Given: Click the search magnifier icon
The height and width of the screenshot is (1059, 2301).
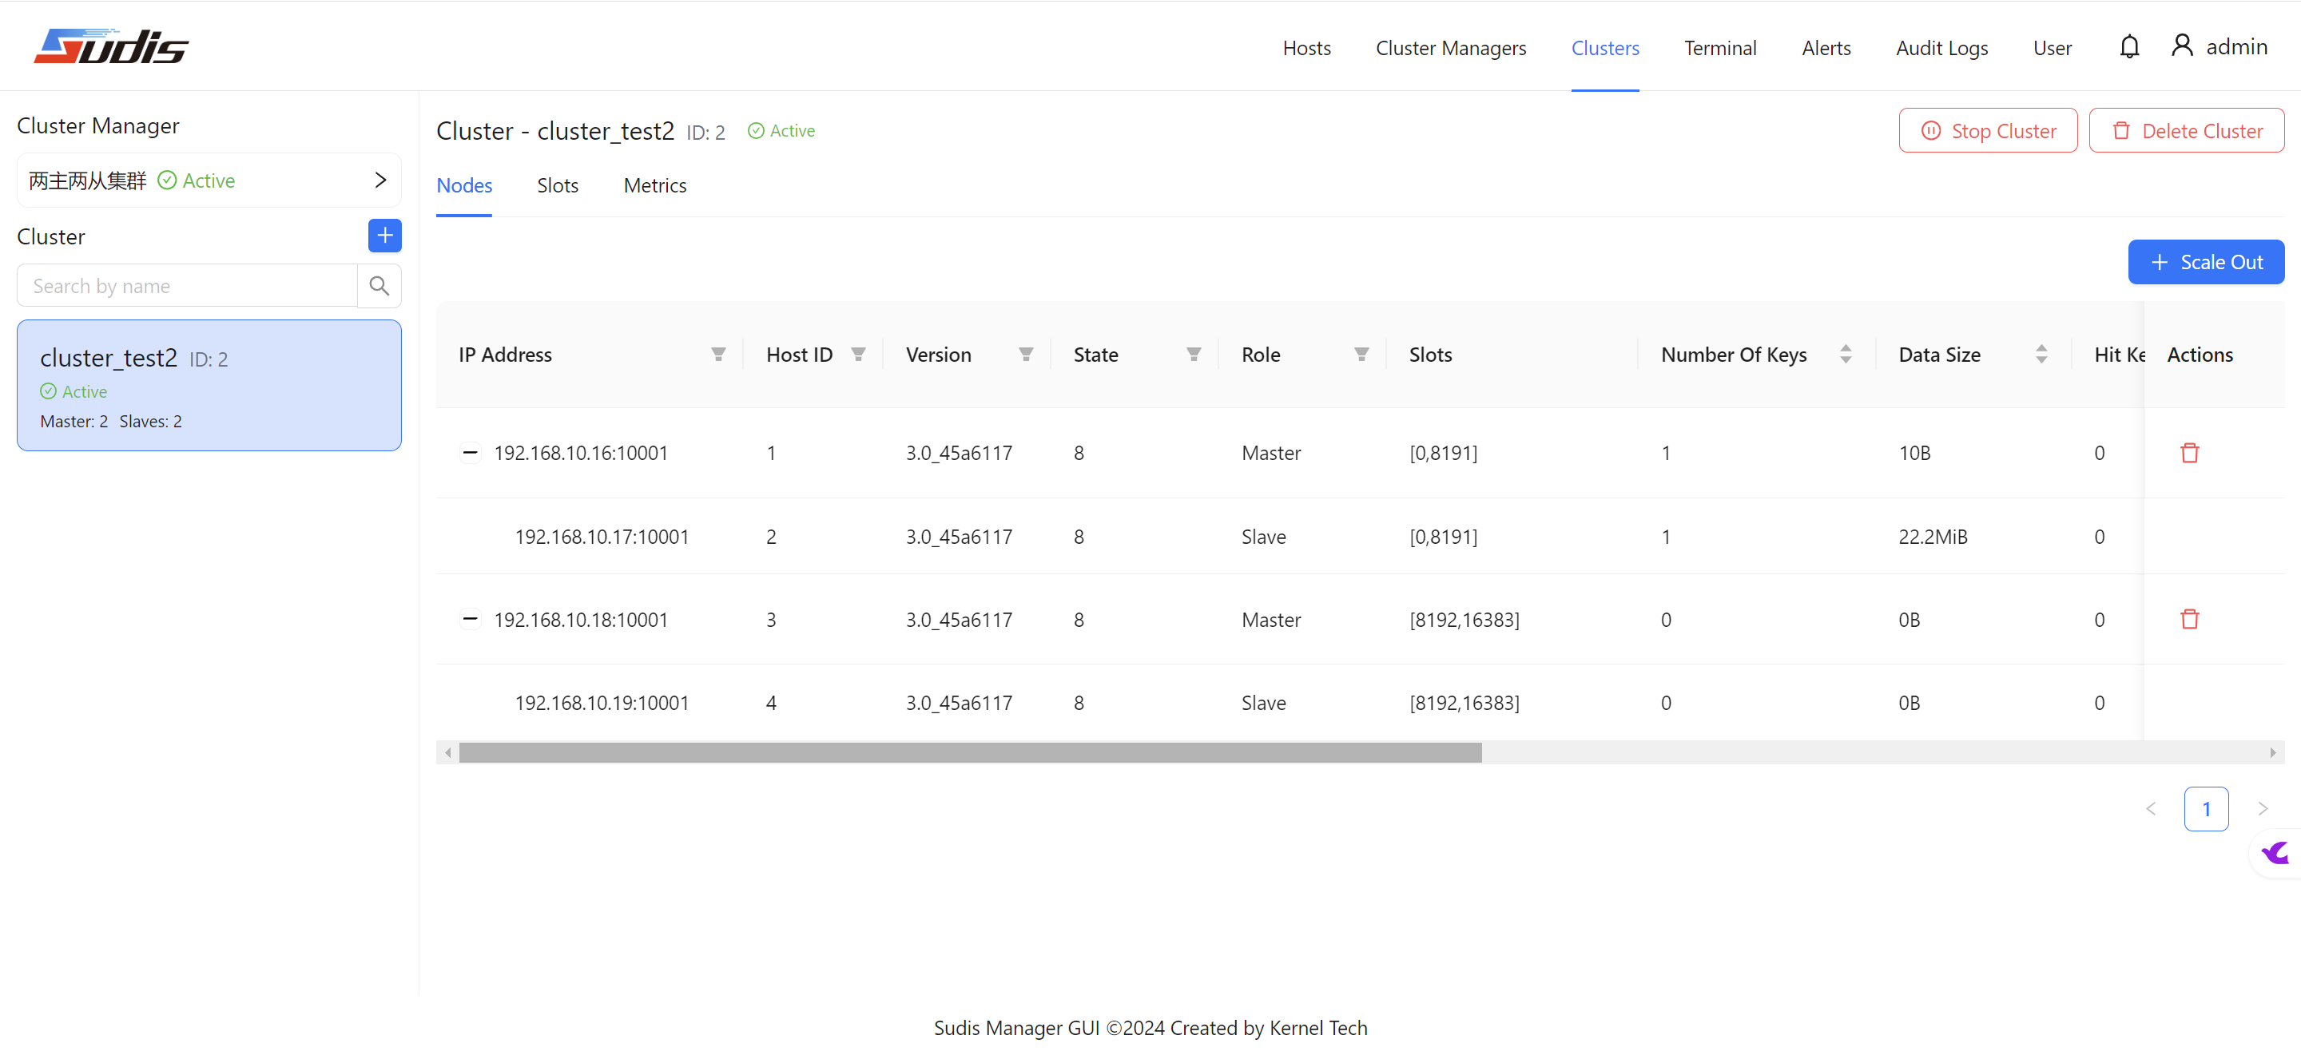Looking at the screenshot, I should click(379, 286).
